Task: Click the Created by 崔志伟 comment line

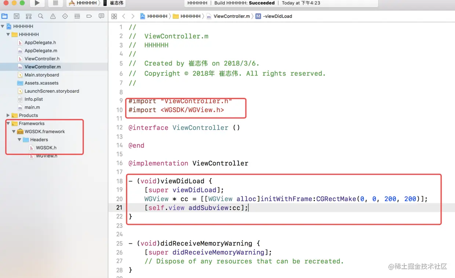Action: (x=194, y=63)
